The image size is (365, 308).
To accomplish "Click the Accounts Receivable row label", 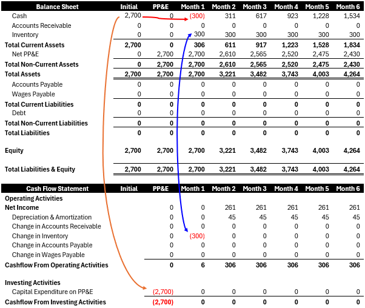I will [41, 25].
